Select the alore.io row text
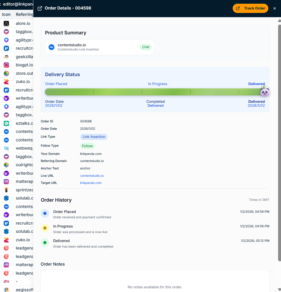Screen dimensions: 281x292 (x=23, y=24)
